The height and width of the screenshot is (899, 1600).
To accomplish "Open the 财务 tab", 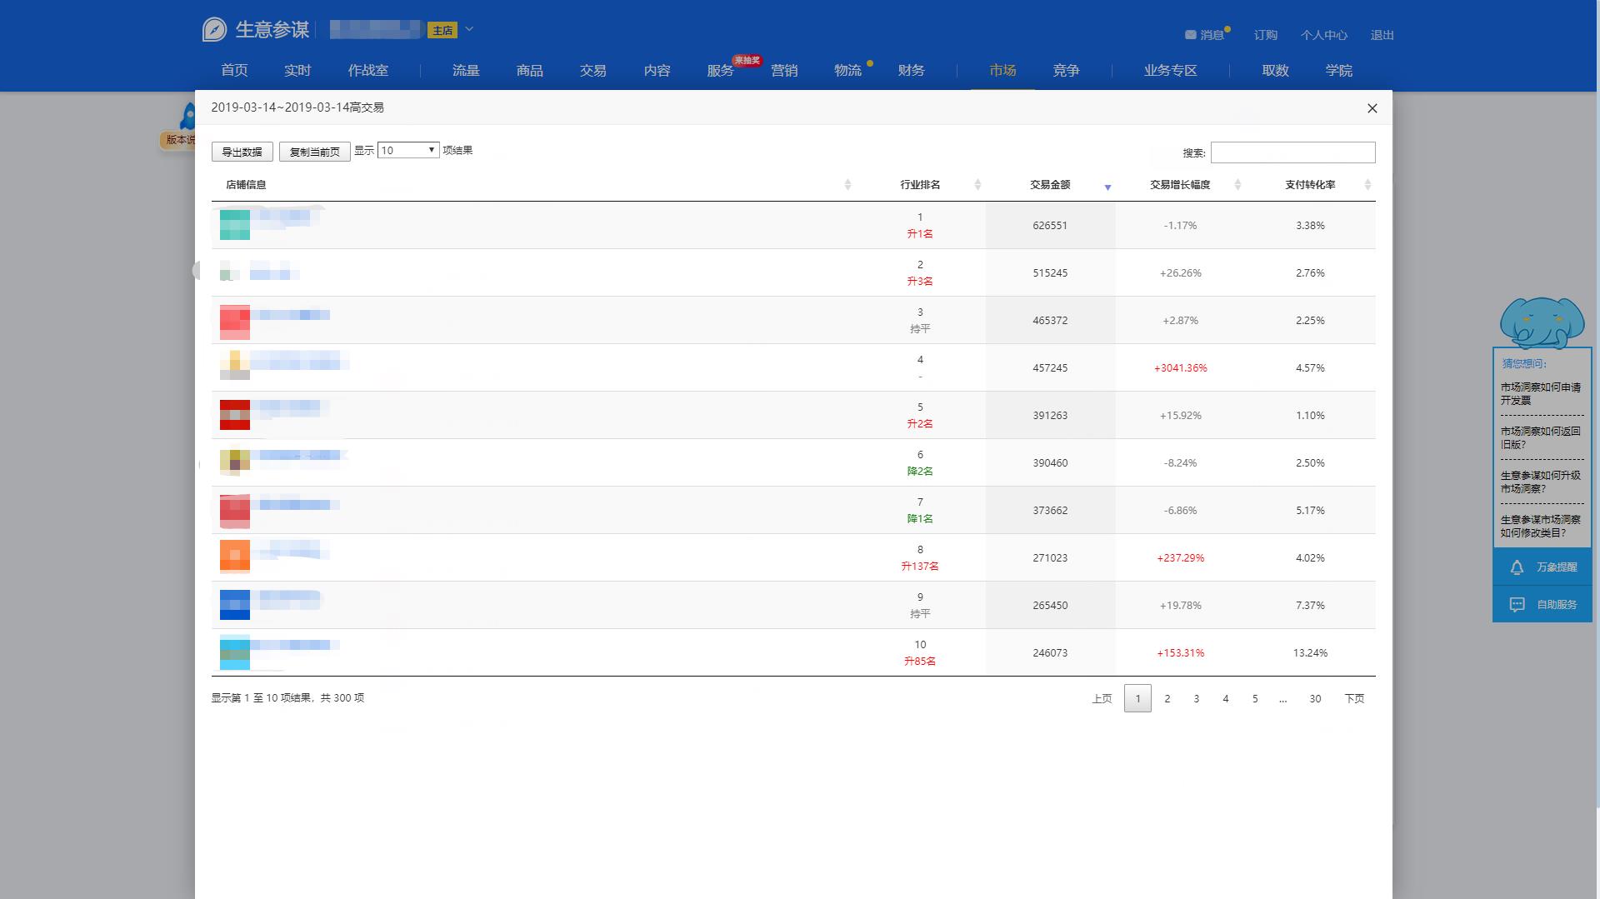I will [912, 71].
